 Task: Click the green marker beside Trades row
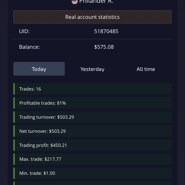click(x=14, y=89)
